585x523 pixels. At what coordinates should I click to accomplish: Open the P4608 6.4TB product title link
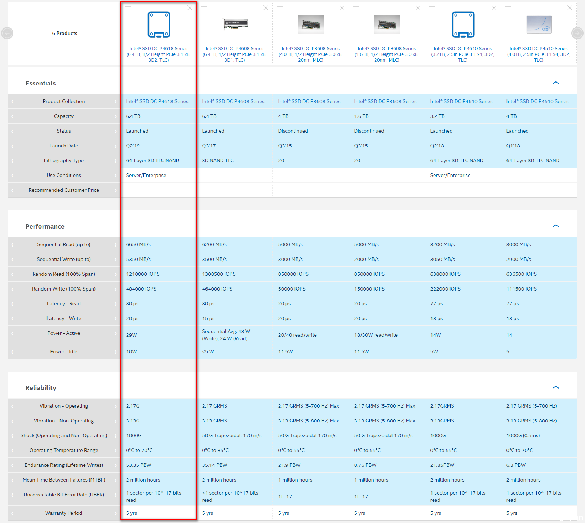tap(235, 54)
